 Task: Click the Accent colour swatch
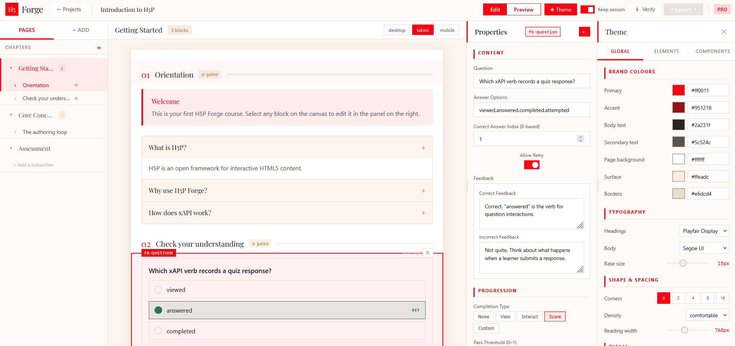tap(679, 108)
